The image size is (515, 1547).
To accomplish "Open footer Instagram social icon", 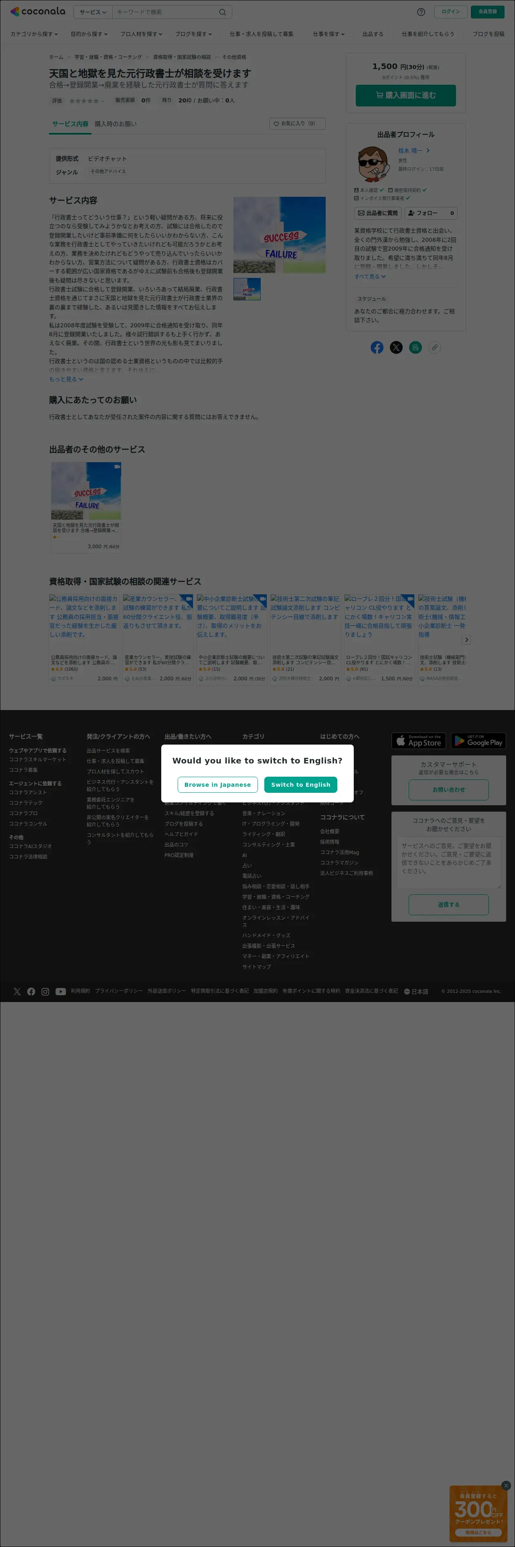I will 46,992.
